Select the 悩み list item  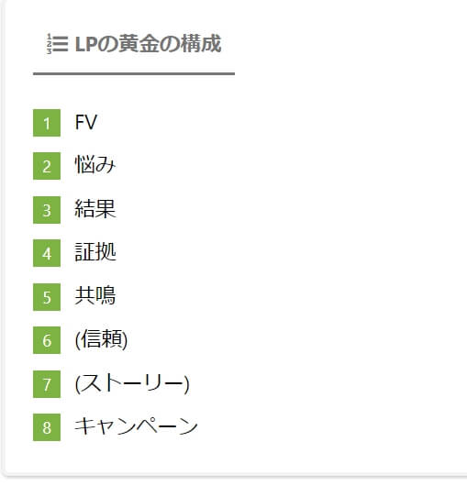(95, 164)
